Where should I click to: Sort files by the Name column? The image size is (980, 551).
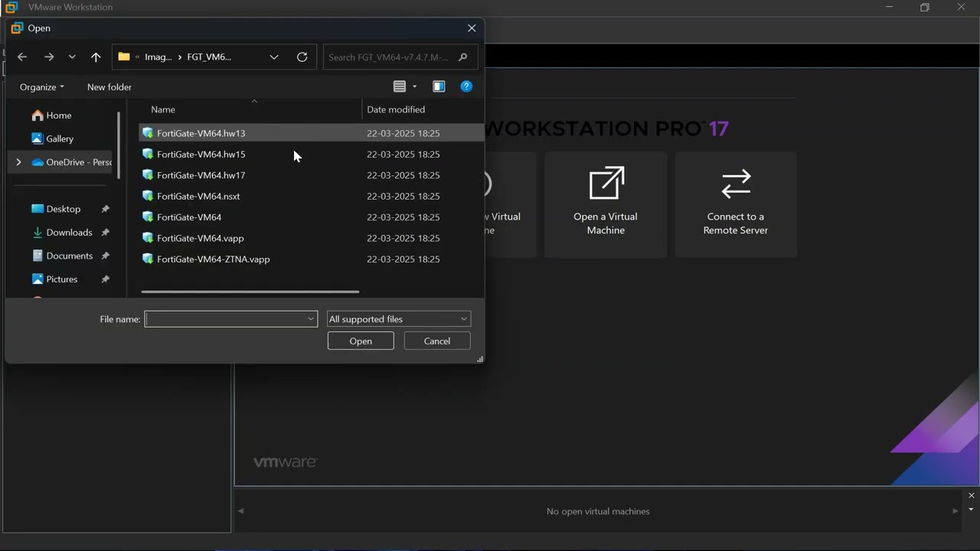click(x=250, y=109)
